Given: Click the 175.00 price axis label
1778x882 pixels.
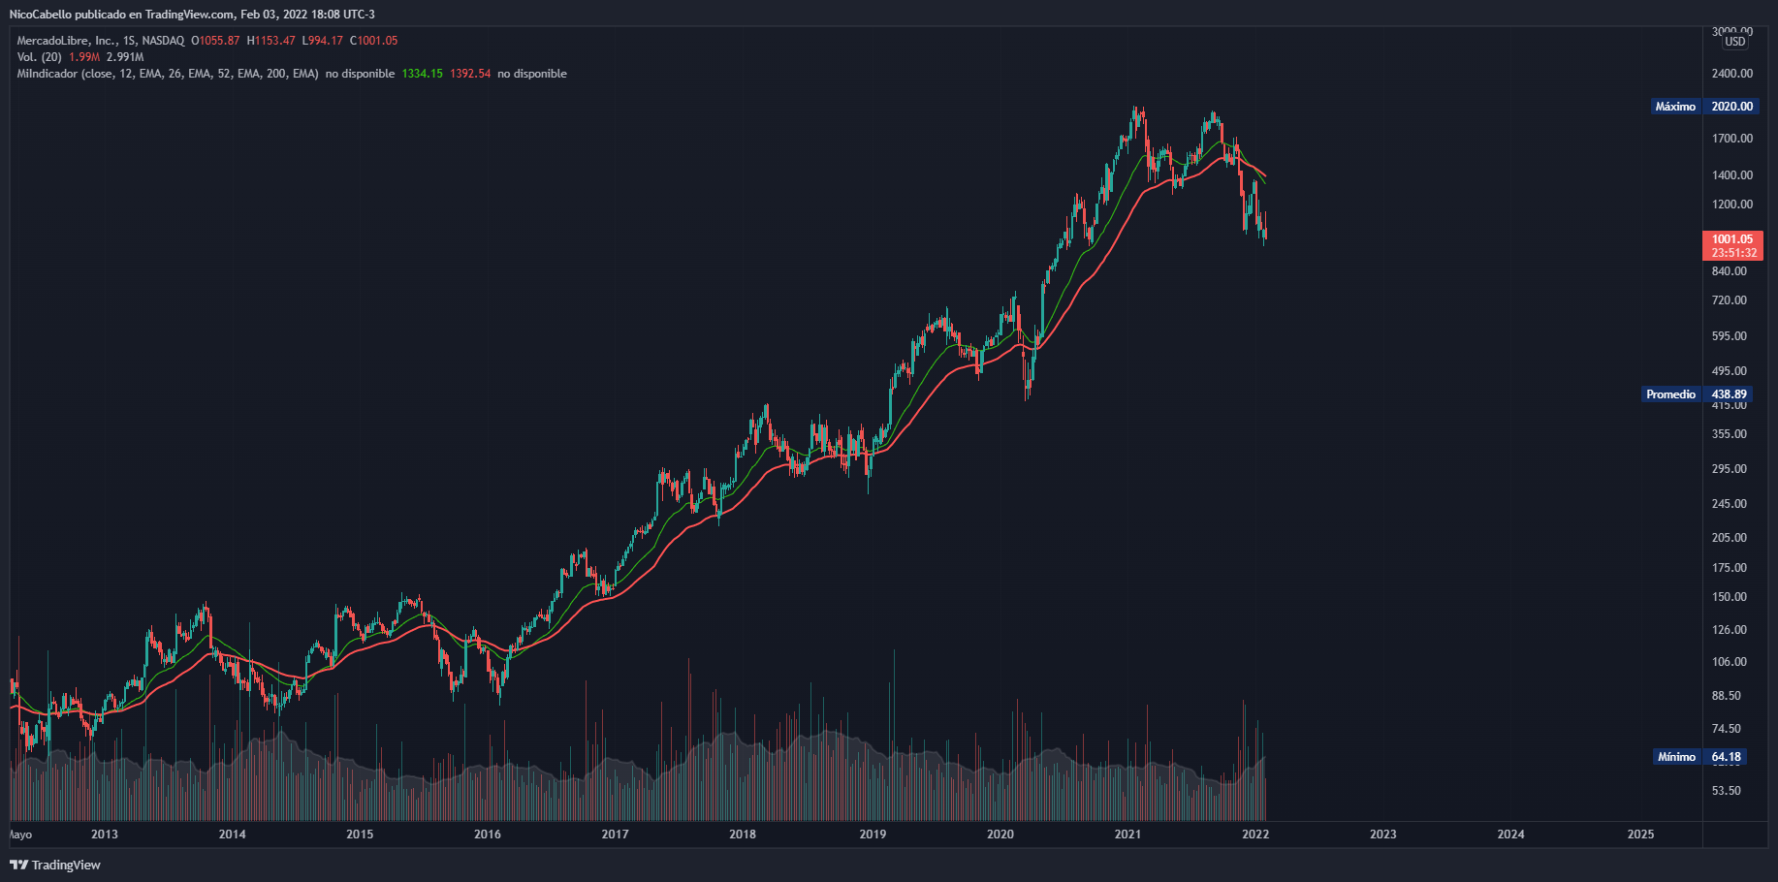Looking at the screenshot, I should (1730, 568).
